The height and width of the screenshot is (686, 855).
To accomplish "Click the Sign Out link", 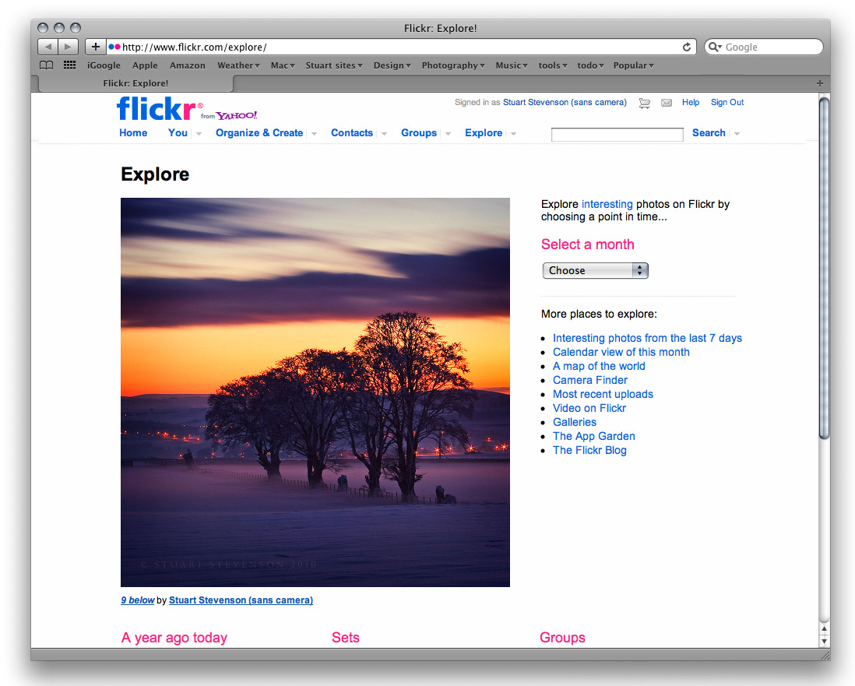I will (727, 102).
